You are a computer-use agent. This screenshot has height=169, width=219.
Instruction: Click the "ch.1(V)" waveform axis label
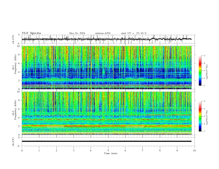click(13, 39)
